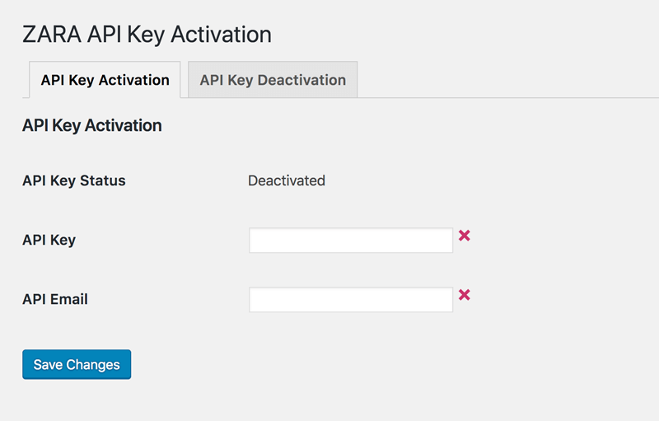Select the API Key Activation tab
The width and height of the screenshot is (659, 421).
click(105, 79)
